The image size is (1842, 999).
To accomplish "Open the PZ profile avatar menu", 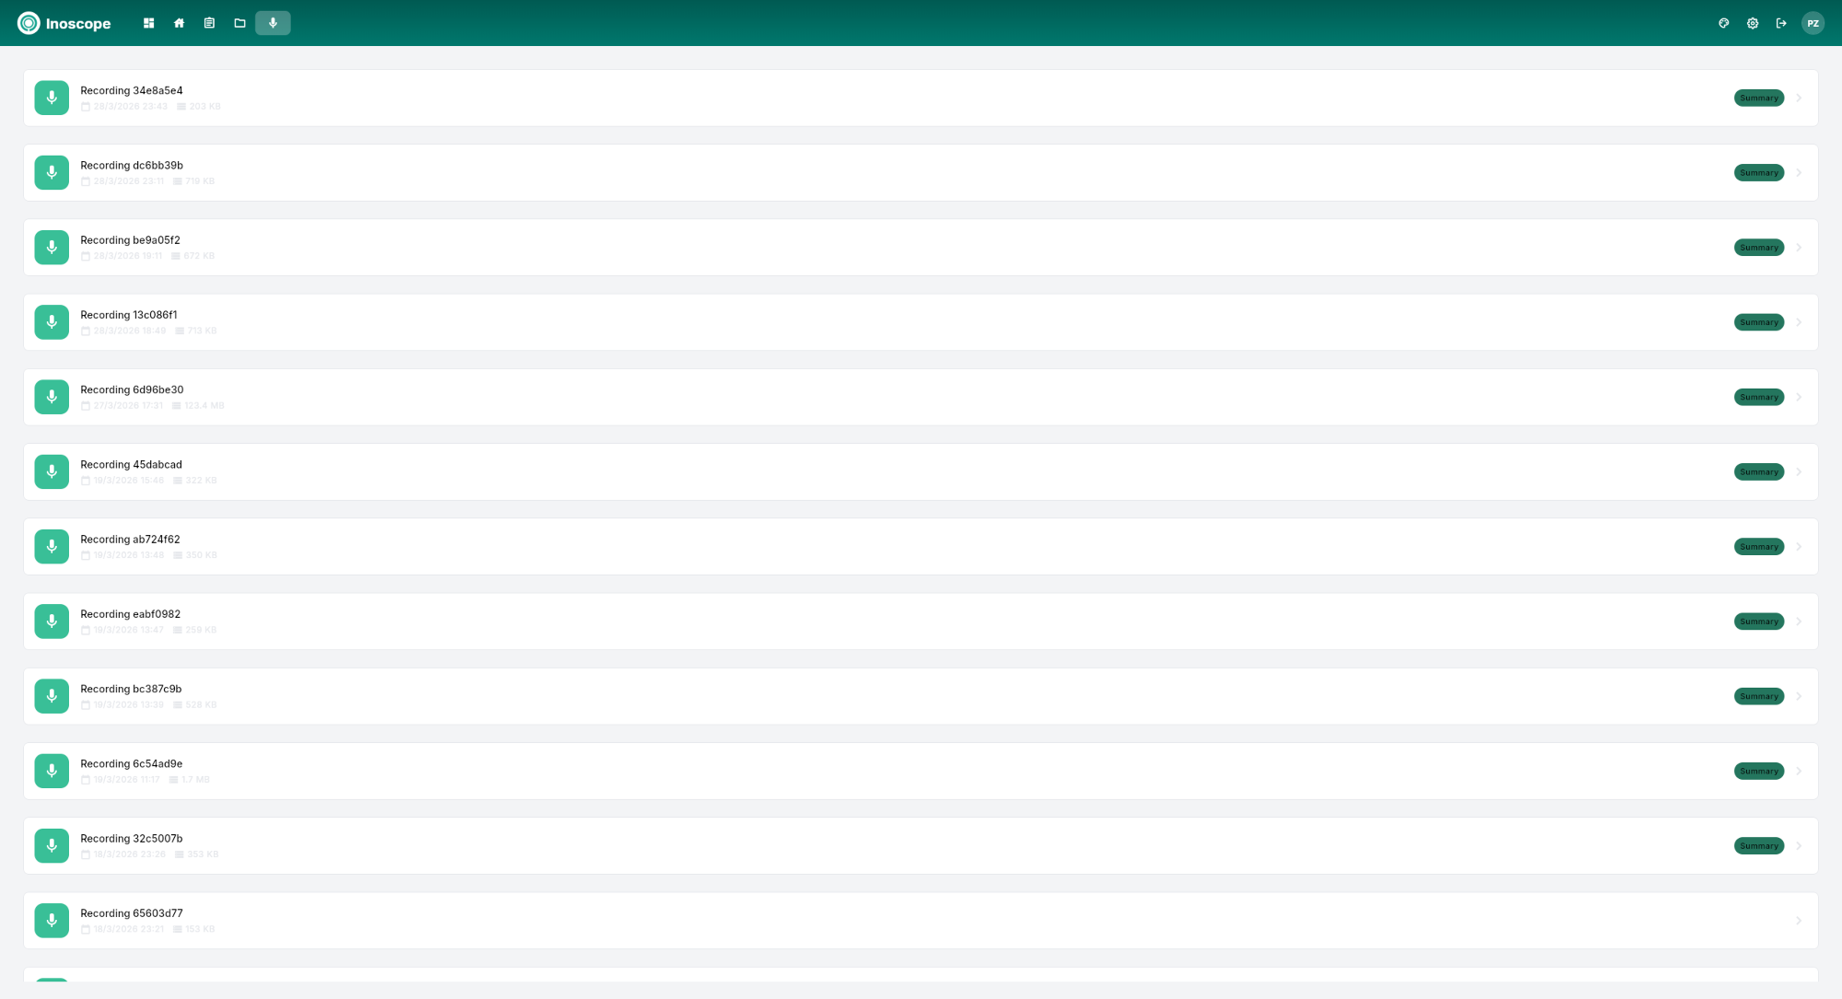I will coord(1813,23).
